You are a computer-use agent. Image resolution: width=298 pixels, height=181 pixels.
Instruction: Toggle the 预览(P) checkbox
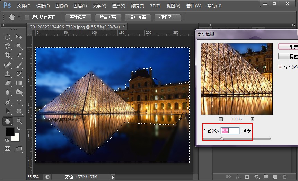[280, 67]
